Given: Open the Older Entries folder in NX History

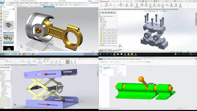Looking at the screenshot, I should tap(6, 11).
